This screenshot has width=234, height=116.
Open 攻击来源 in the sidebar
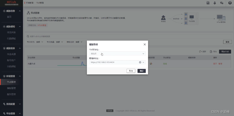pos(11,54)
